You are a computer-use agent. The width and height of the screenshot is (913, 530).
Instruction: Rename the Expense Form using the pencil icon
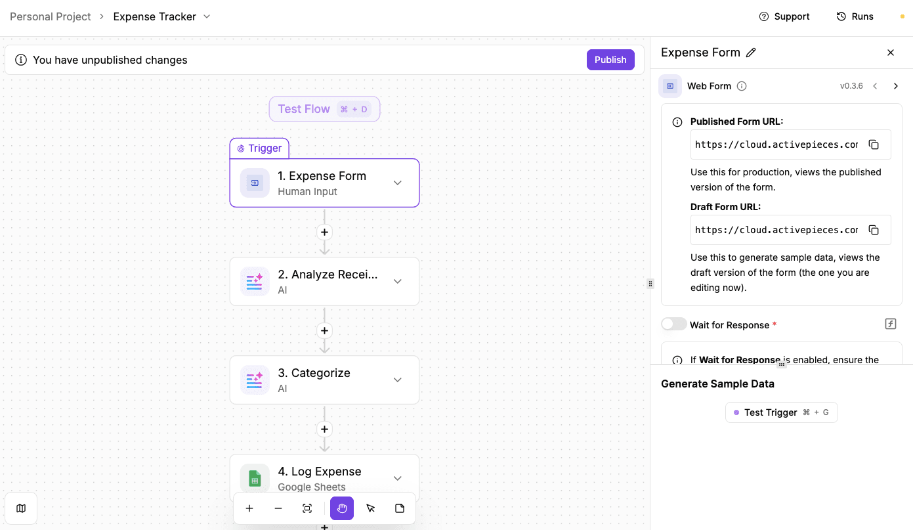(x=752, y=52)
